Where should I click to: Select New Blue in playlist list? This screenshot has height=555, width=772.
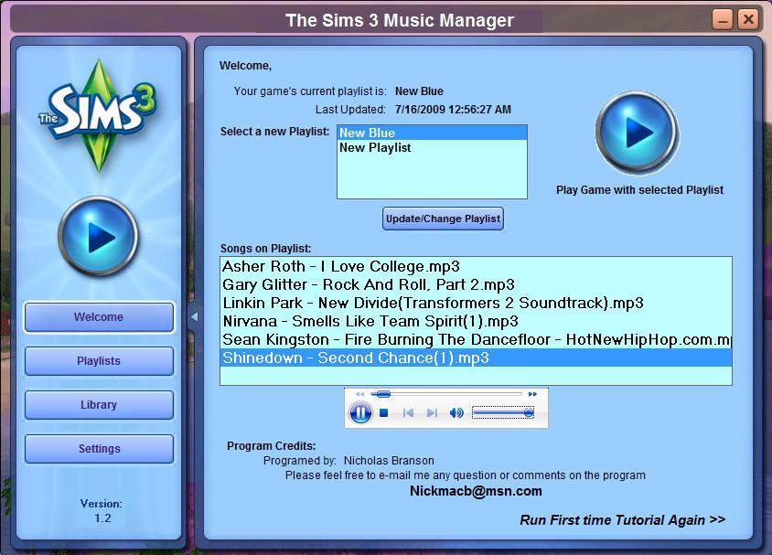432,133
